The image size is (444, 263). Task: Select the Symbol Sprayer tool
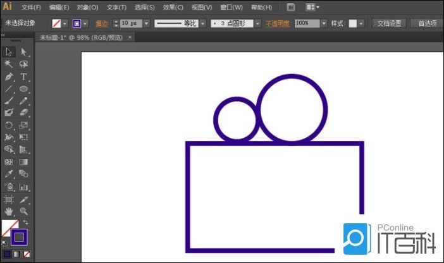(x=9, y=187)
